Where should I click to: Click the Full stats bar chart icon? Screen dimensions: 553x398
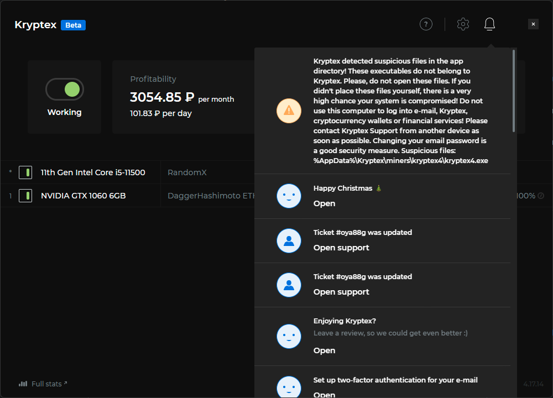[x=23, y=384]
